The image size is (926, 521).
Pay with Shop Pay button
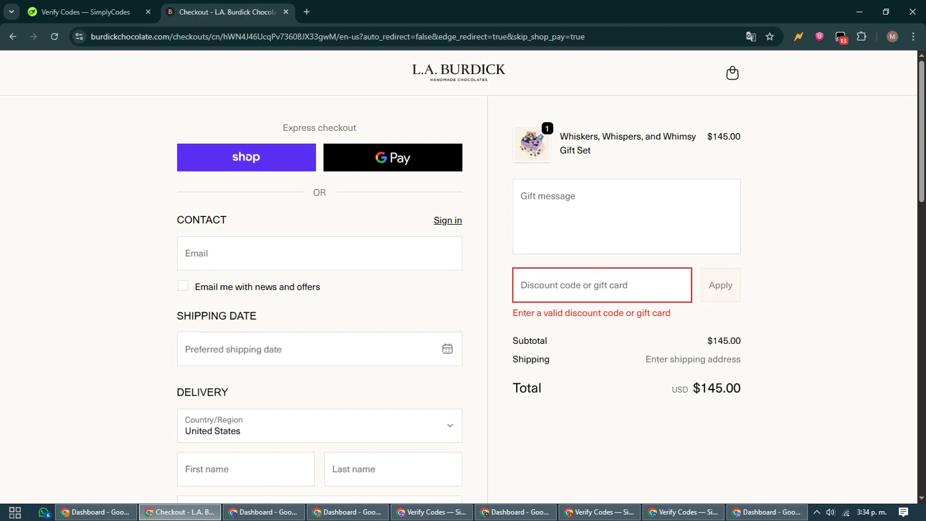pyautogui.click(x=246, y=157)
